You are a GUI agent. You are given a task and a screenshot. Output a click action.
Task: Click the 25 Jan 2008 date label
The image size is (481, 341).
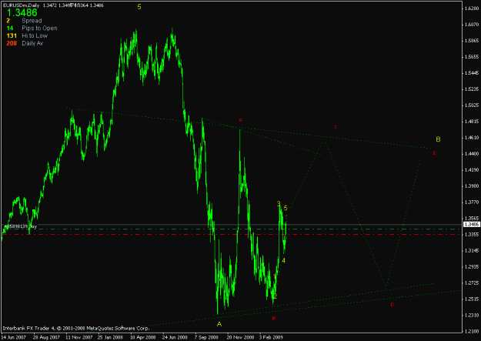coord(111,337)
